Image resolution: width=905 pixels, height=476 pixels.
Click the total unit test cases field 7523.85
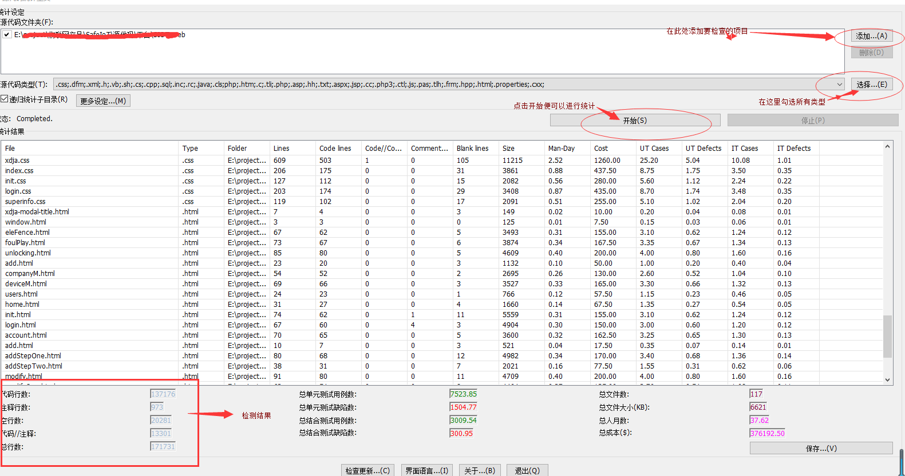(x=464, y=394)
